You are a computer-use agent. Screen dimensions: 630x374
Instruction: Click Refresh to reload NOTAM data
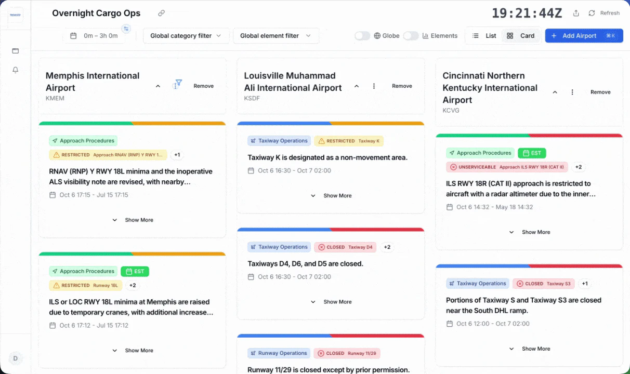click(x=605, y=12)
